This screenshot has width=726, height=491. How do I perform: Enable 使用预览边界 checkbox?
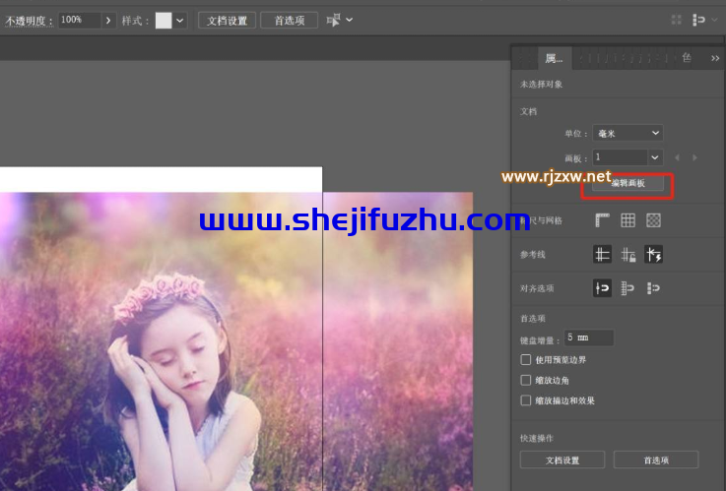[x=526, y=359]
